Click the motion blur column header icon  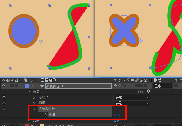pos(137,80)
